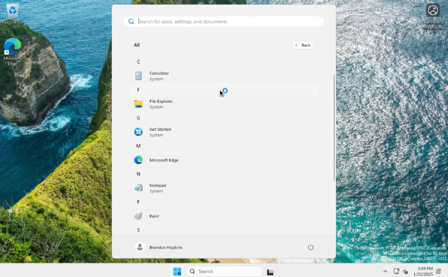Expand hidden icons in the system tray
This screenshot has height=277, width=448.
point(385,271)
